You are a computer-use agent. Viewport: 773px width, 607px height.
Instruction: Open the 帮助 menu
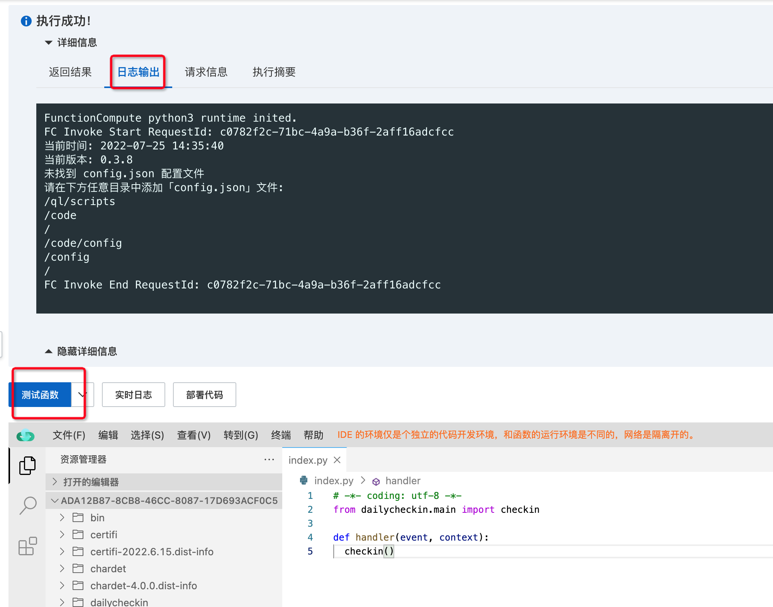click(314, 435)
